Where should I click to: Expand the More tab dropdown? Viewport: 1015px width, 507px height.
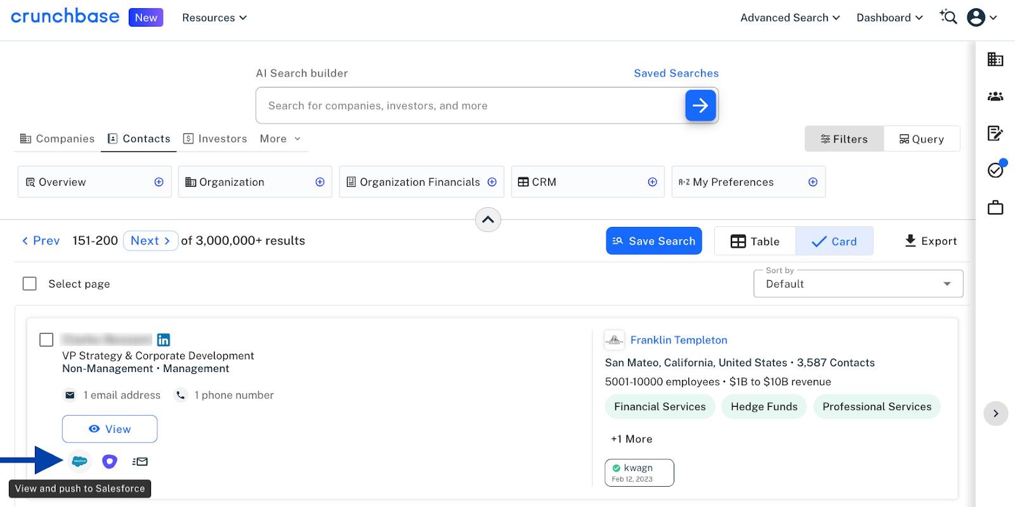pos(280,139)
